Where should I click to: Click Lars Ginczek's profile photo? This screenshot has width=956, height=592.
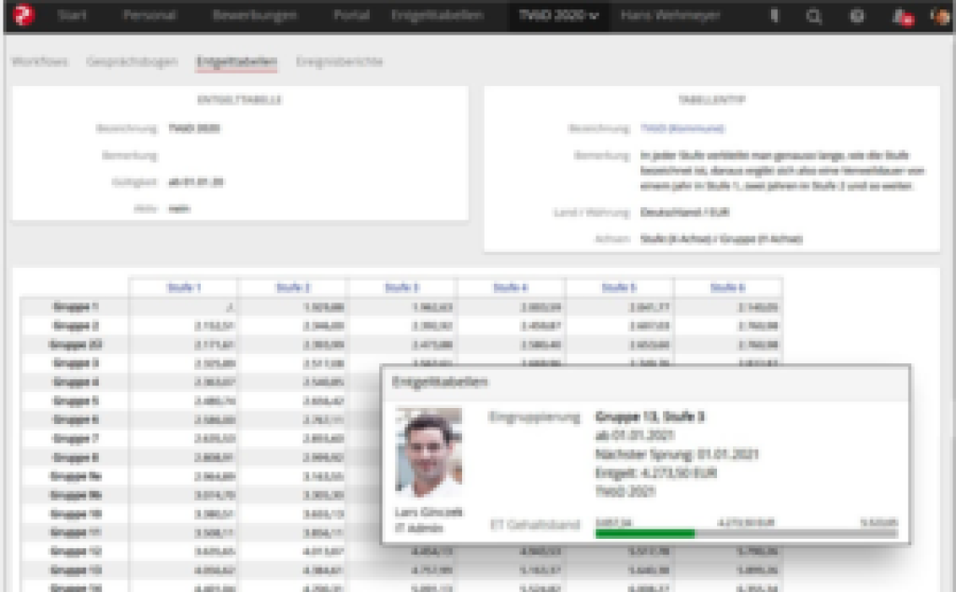[429, 451]
